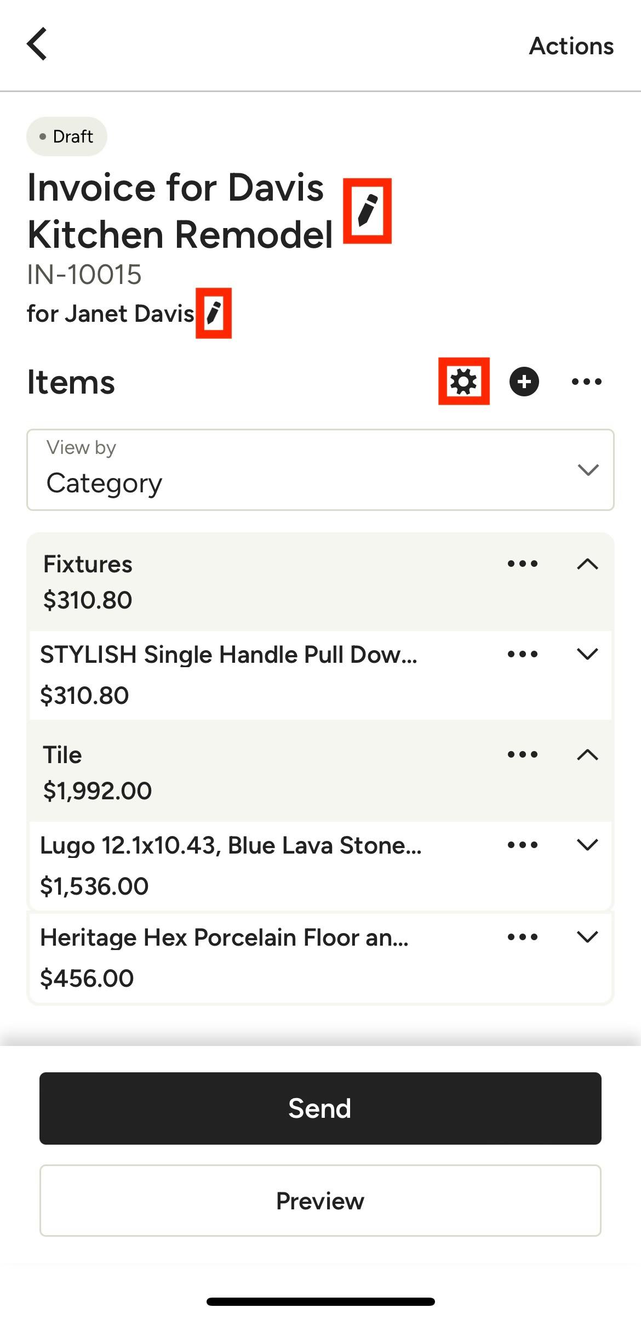
Task: Open the View by Category dropdown
Action: [x=320, y=470]
